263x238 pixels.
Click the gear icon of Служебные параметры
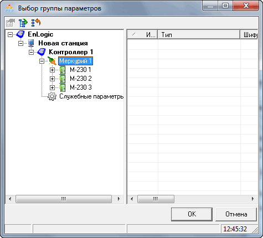pos(52,96)
